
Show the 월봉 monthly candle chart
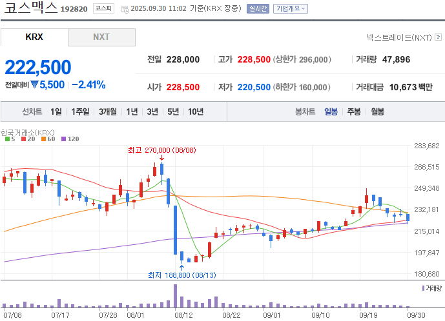pyautogui.click(x=377, y=112)
